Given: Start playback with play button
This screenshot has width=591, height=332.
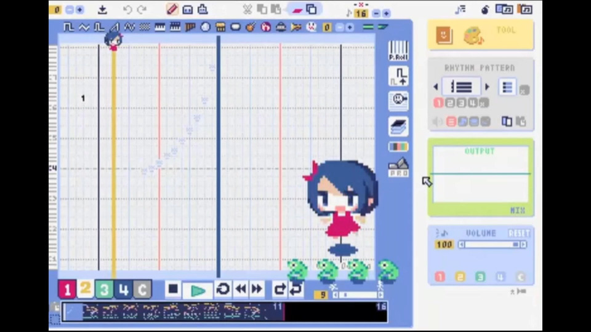Looking at the screenshot, I should [198, 290].
